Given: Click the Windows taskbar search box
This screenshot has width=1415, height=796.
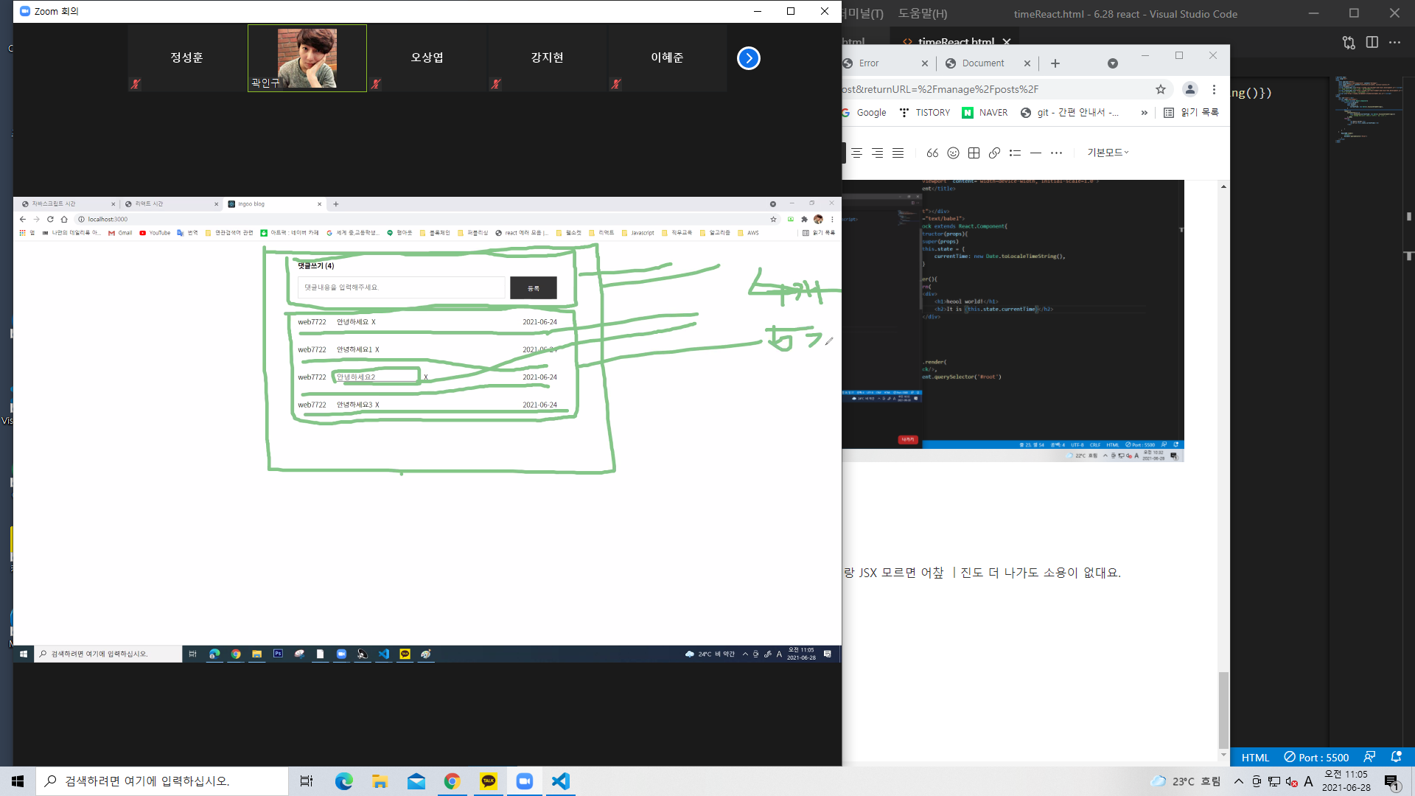Looking at the screenshot, I should click(162, 781).
